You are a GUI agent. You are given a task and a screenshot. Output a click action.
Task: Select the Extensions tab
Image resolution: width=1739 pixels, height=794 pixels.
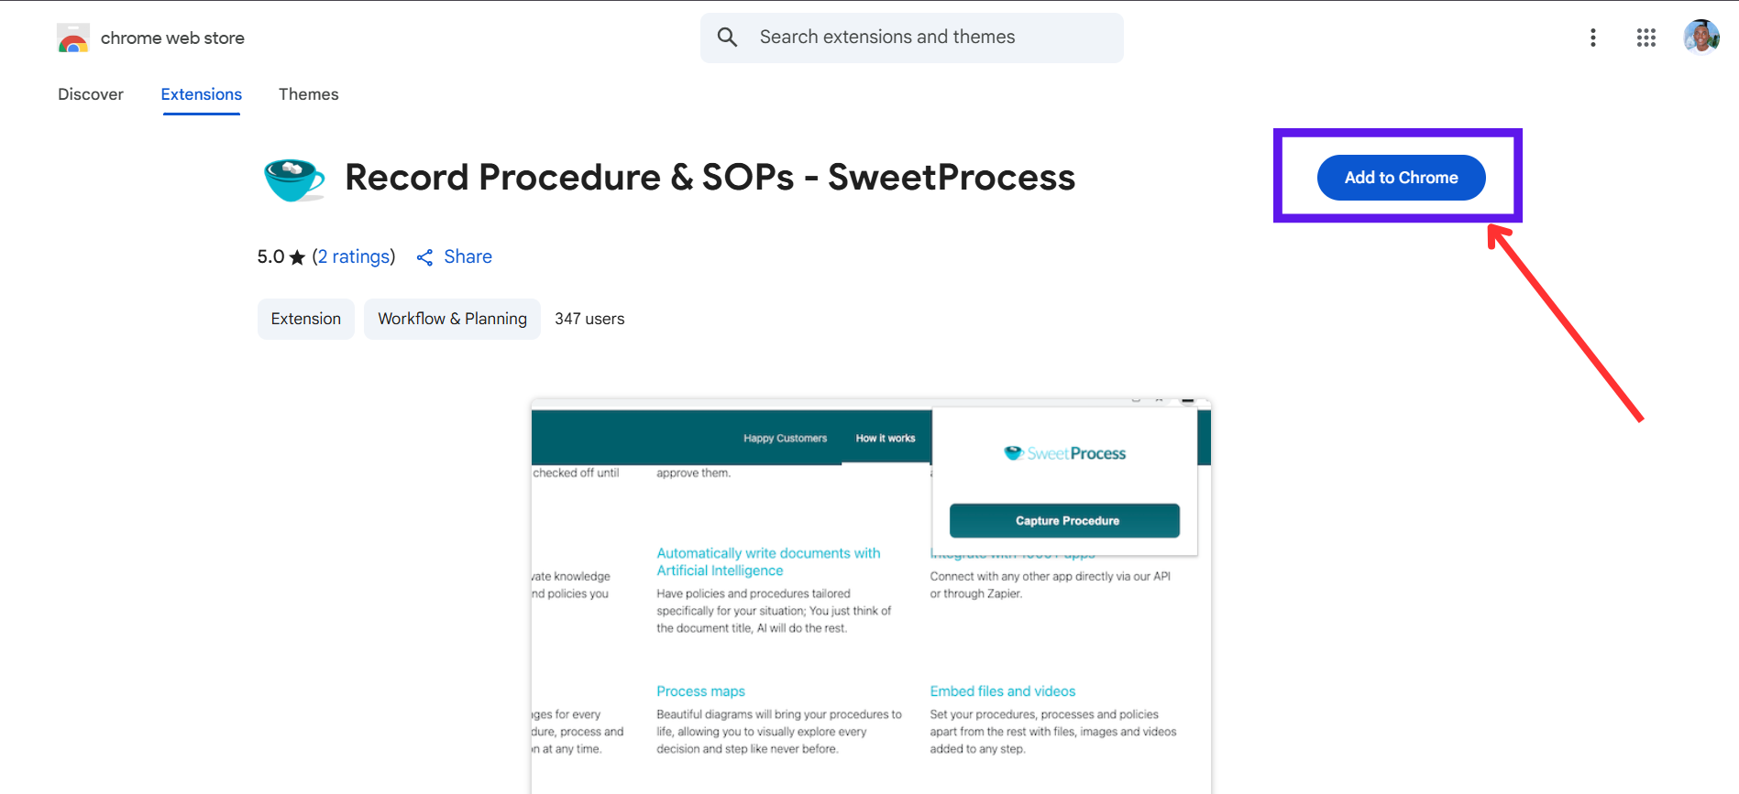pyautogui.click(x=202, y=94)
